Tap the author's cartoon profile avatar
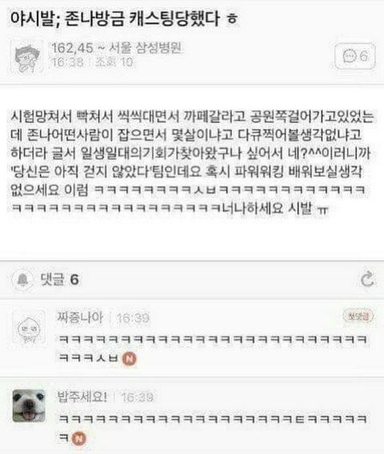This screenshot has height=454, width=384. [27, 57]
